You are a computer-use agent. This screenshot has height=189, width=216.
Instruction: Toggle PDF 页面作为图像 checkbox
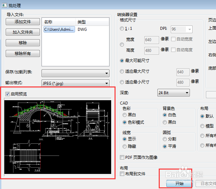122,157
